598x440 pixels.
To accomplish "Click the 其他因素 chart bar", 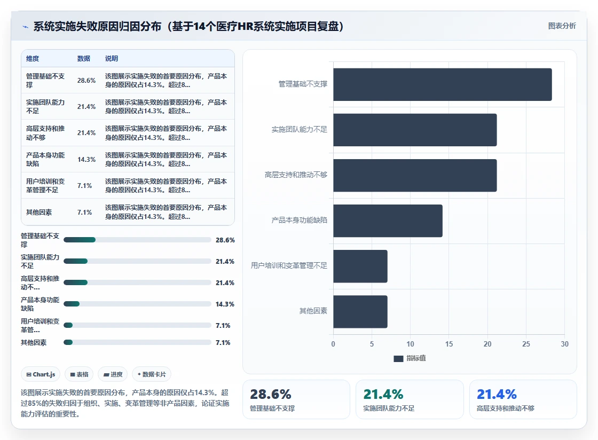I will coord(360,311).
